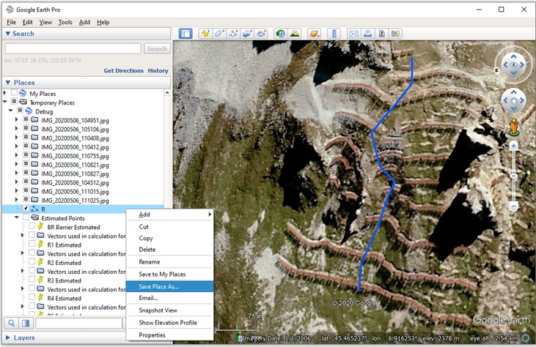Click the Save Image toolbar icon

pos(382,34)
